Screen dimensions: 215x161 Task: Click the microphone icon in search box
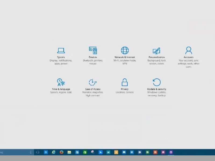pos(31,152)
